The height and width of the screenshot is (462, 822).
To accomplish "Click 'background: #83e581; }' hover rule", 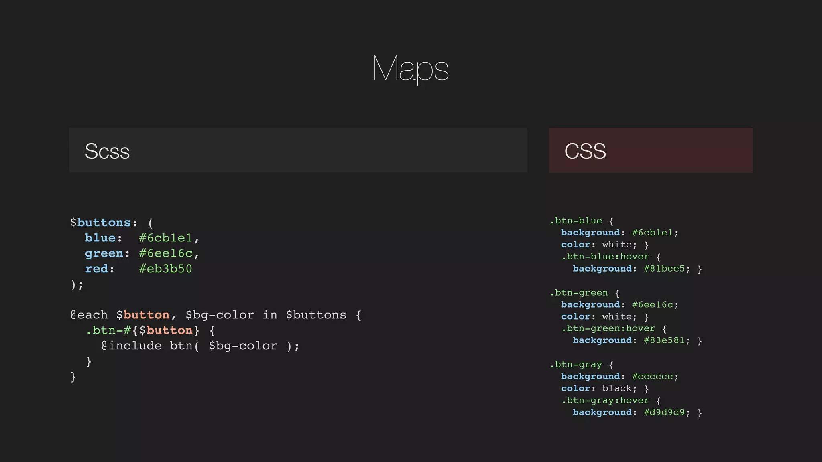I will [637, 340].
